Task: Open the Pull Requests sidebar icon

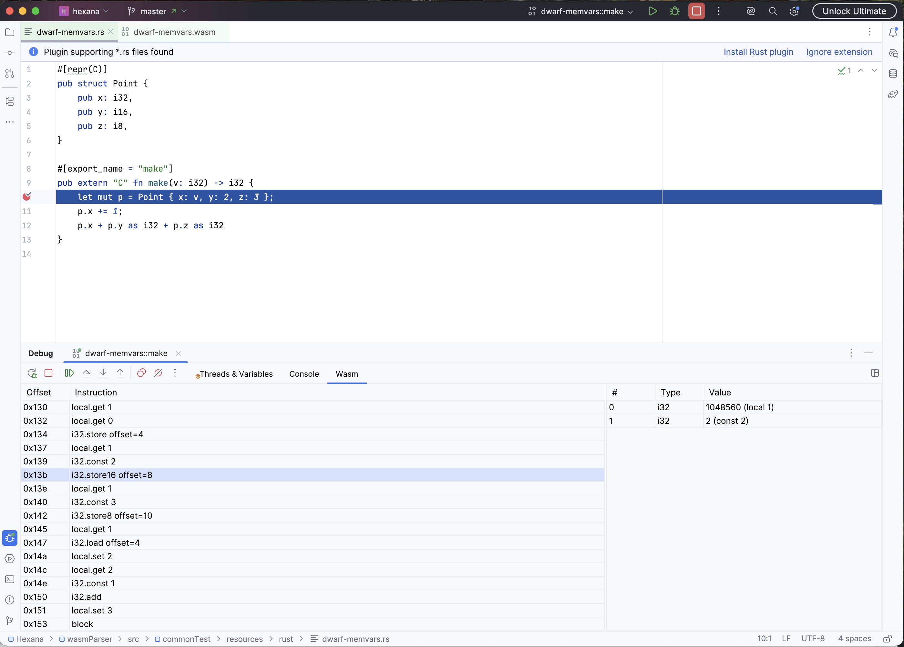Action: [x=10, y=74]
